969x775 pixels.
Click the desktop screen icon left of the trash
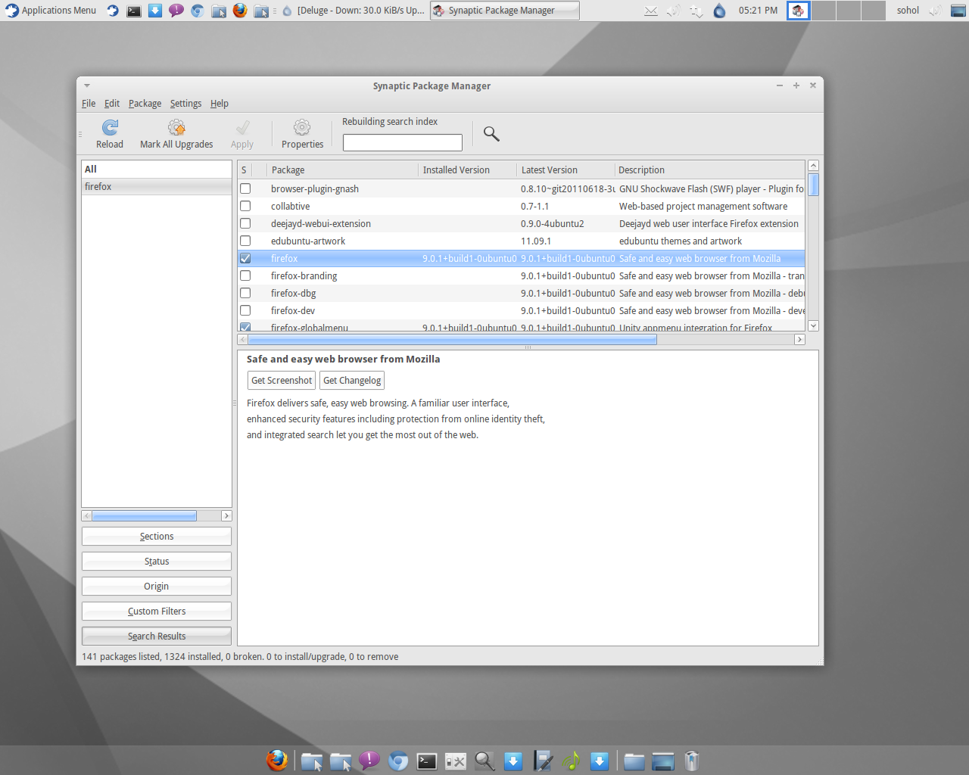point(663,761)
